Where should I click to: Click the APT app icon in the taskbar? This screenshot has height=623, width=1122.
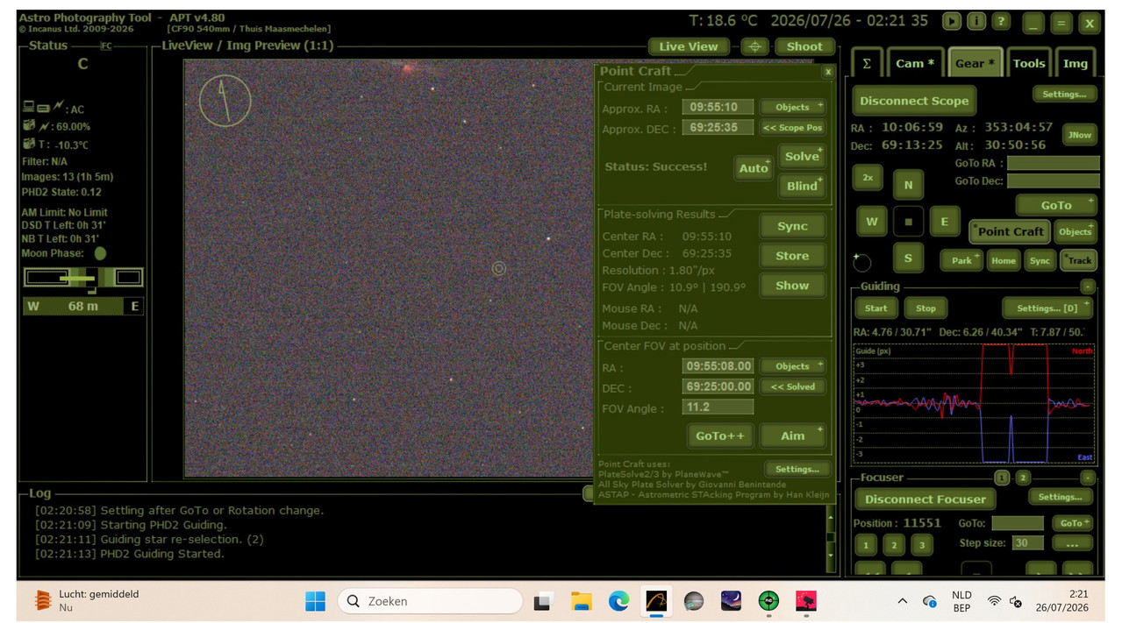(x=656, y=601)
